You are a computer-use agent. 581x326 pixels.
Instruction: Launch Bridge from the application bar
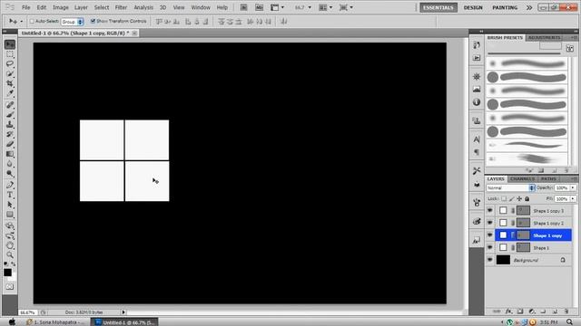click(x=243, y=7)
